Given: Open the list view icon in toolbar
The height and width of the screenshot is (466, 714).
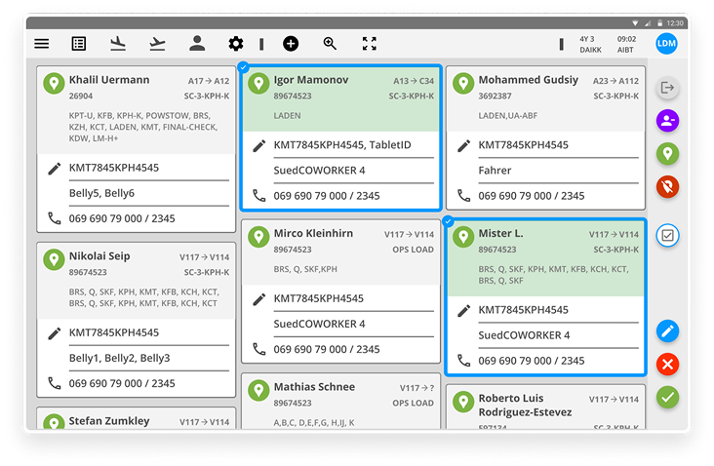Looking at the screenshot, I should tap(79, 44).
